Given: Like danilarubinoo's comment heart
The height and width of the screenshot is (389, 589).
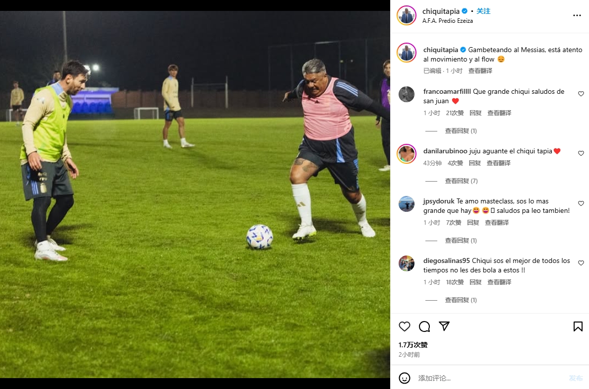Looking at the screenshot, I should (x=581, y=154).
